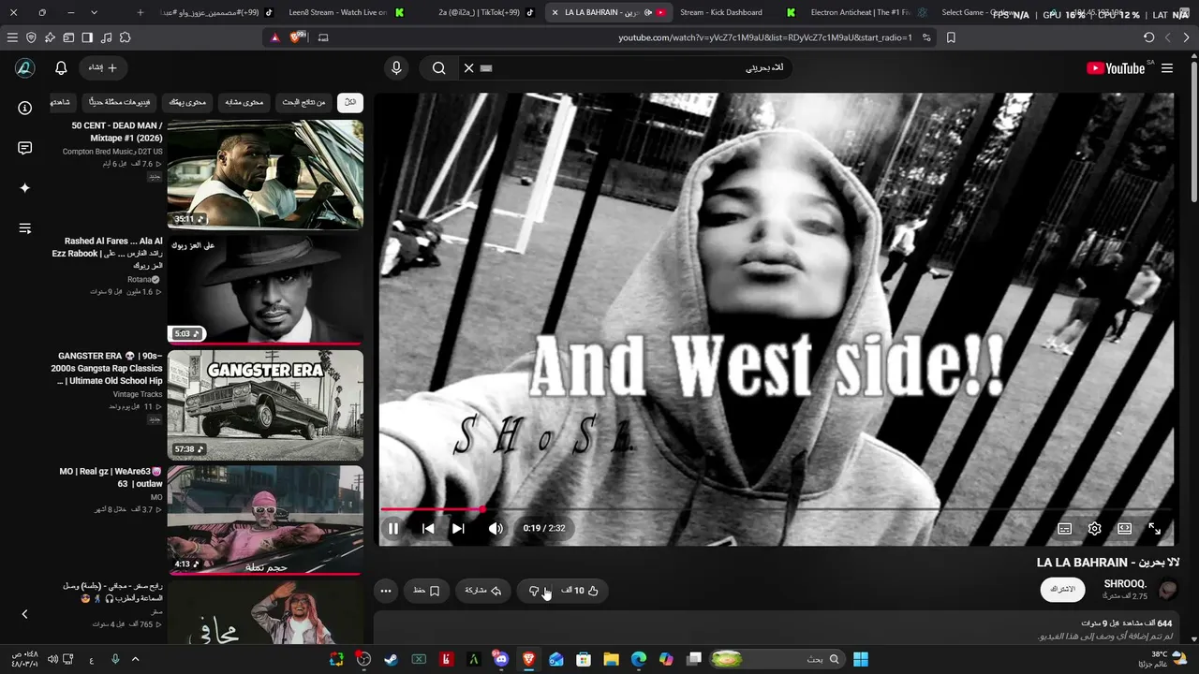This screenshot has width=1199, height=674.
Task: Share the video via مشاركة button
Action: coord(483,591)
